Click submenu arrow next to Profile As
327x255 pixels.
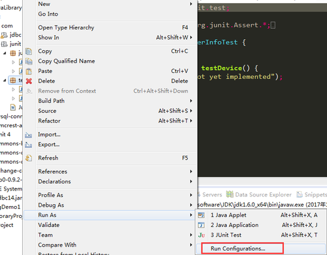click(x=191, y=195)
